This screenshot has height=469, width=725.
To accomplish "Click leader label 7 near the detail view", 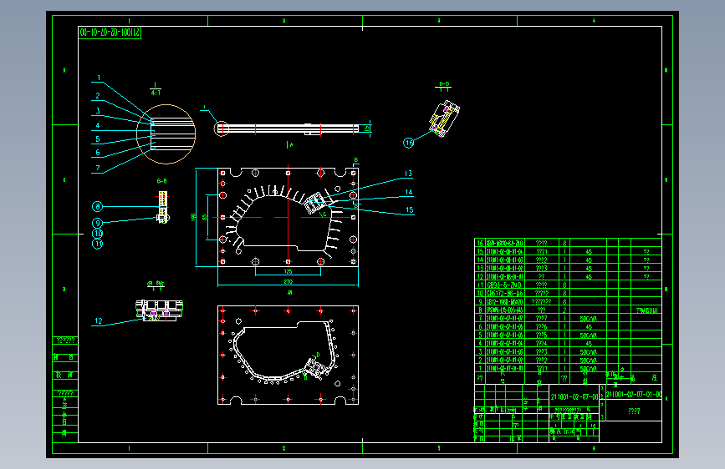I will click(98, 168).
